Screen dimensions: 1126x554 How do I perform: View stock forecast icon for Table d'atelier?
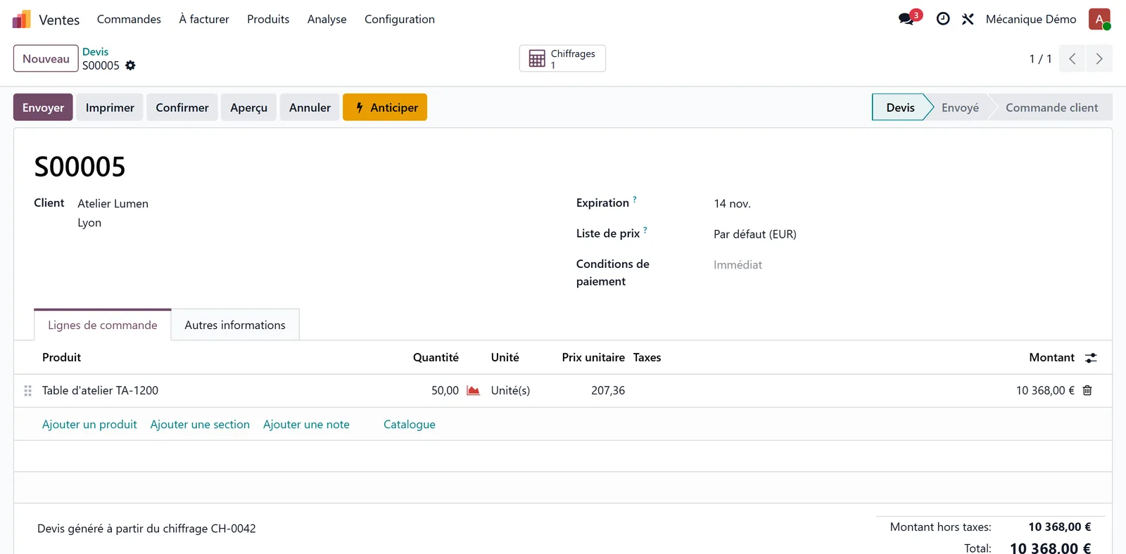(x=474, y=390)
